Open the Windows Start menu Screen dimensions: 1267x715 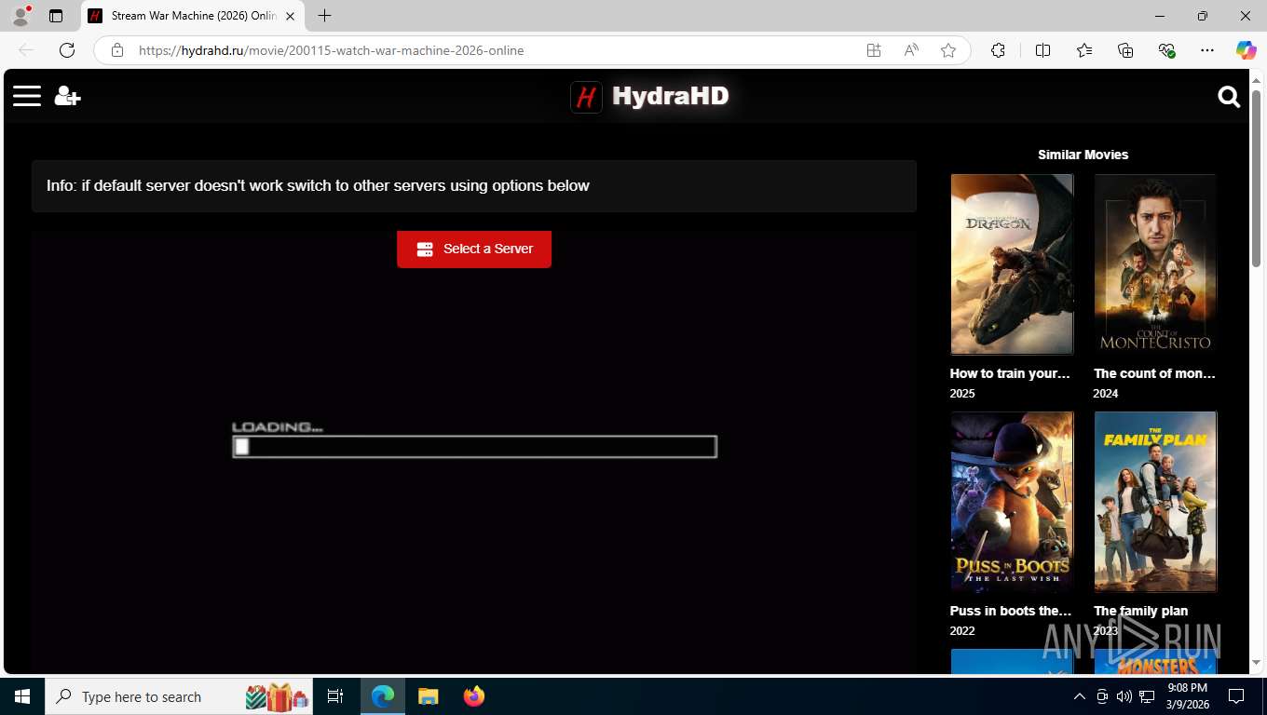(x=22, y=696)
